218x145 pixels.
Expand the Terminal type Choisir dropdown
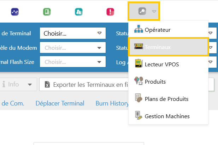73,33
